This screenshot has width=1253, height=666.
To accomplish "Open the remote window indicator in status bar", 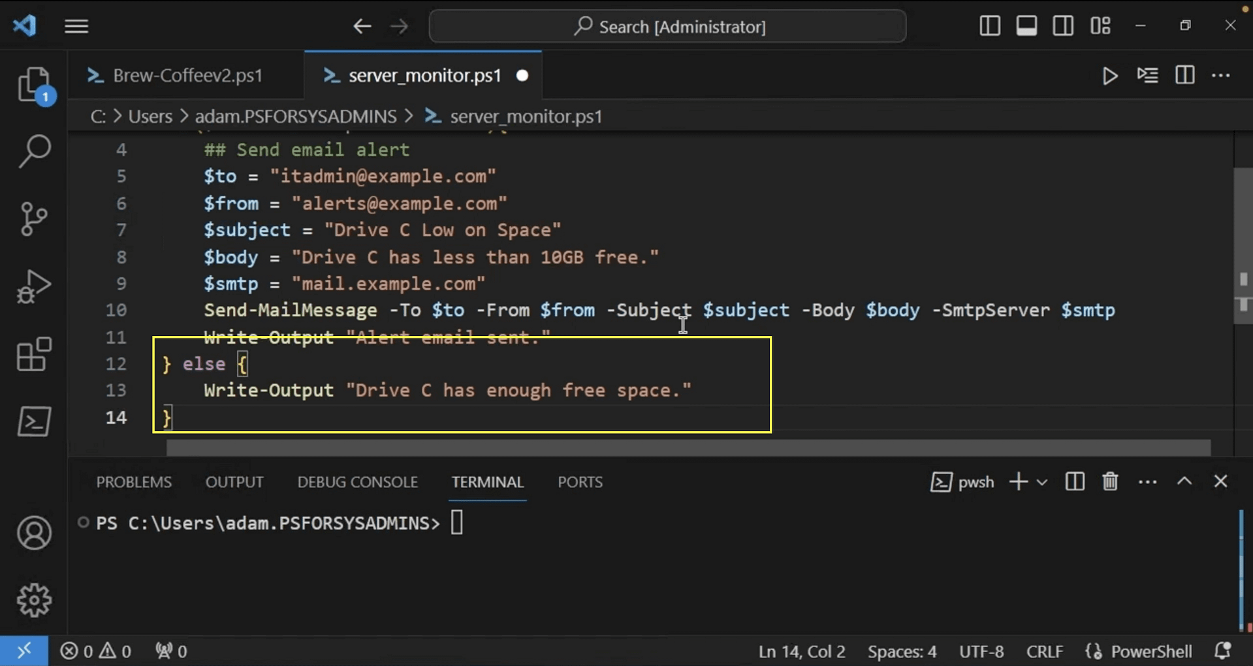I will pyautogui.click(x=24, y=651).
